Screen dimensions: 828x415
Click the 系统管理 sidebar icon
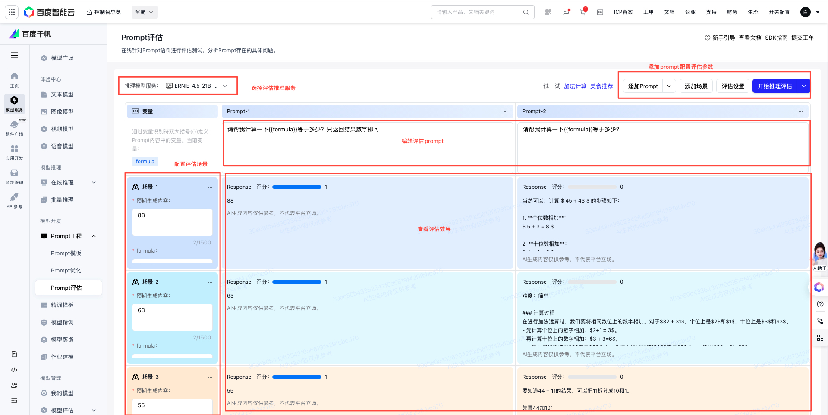[14, 176]
